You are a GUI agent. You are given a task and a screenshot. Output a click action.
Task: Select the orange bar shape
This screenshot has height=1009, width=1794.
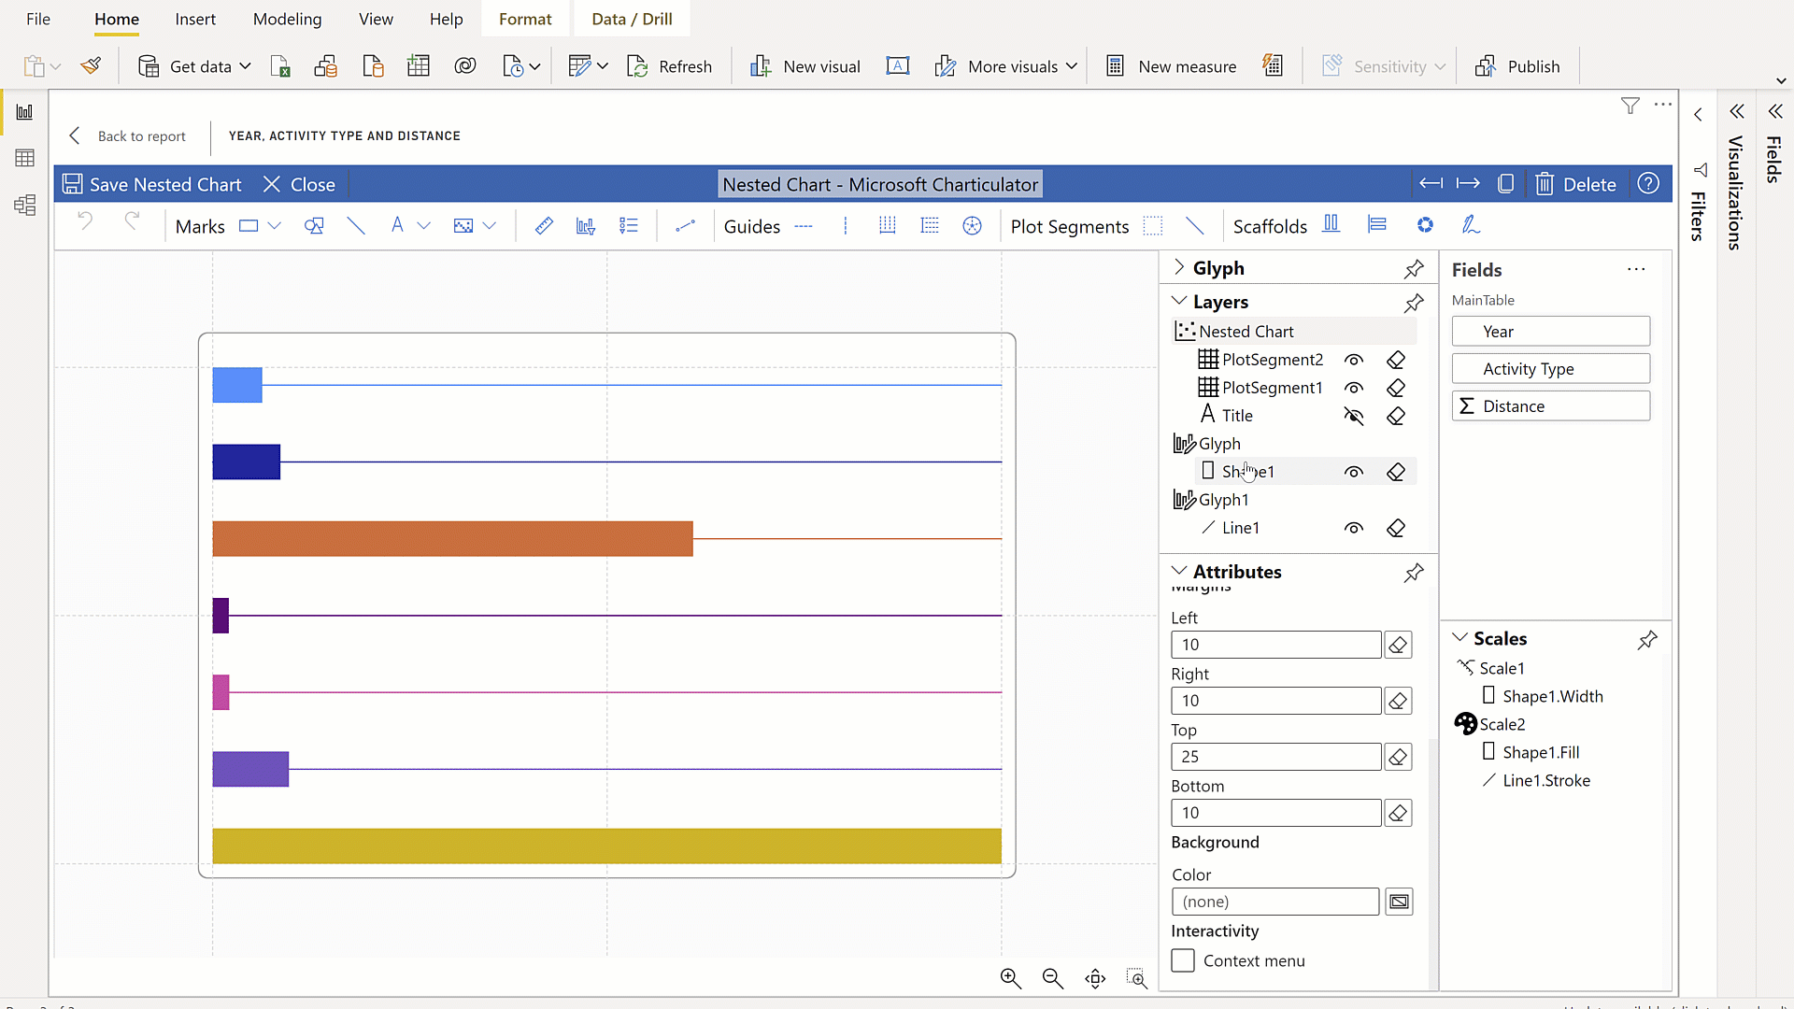(x=452, y=539)
